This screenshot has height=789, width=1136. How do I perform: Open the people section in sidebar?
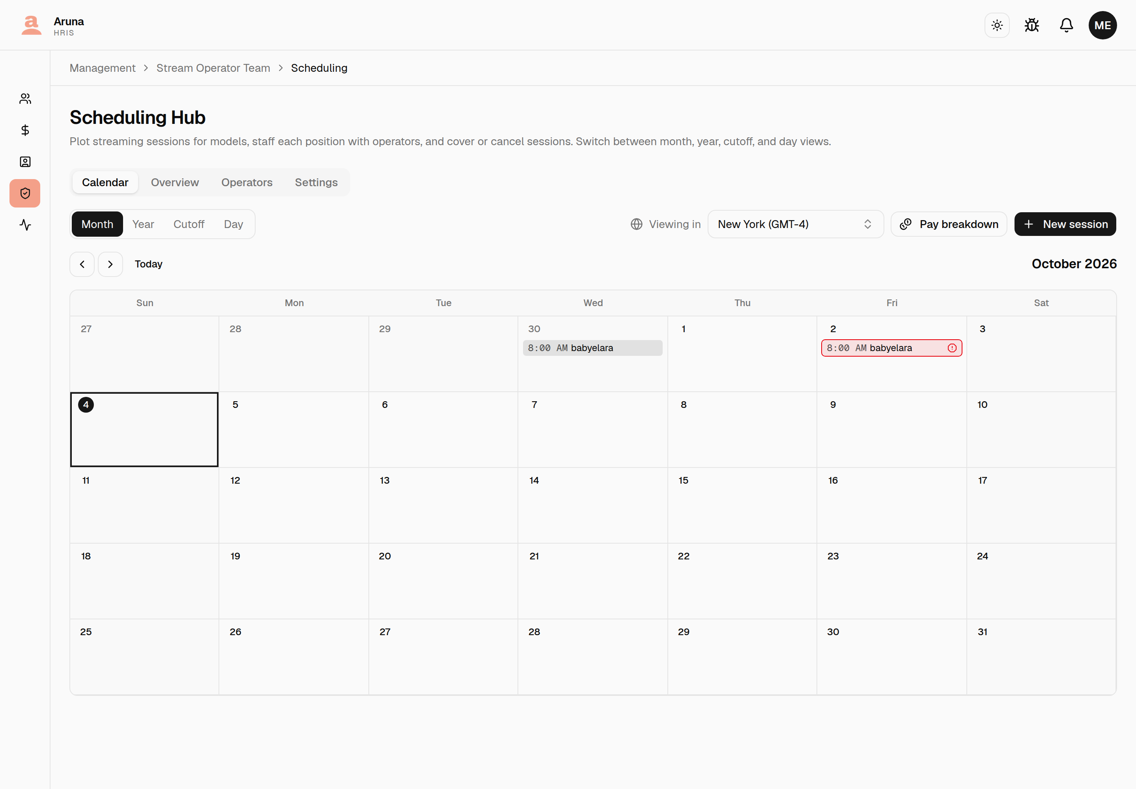25,99
